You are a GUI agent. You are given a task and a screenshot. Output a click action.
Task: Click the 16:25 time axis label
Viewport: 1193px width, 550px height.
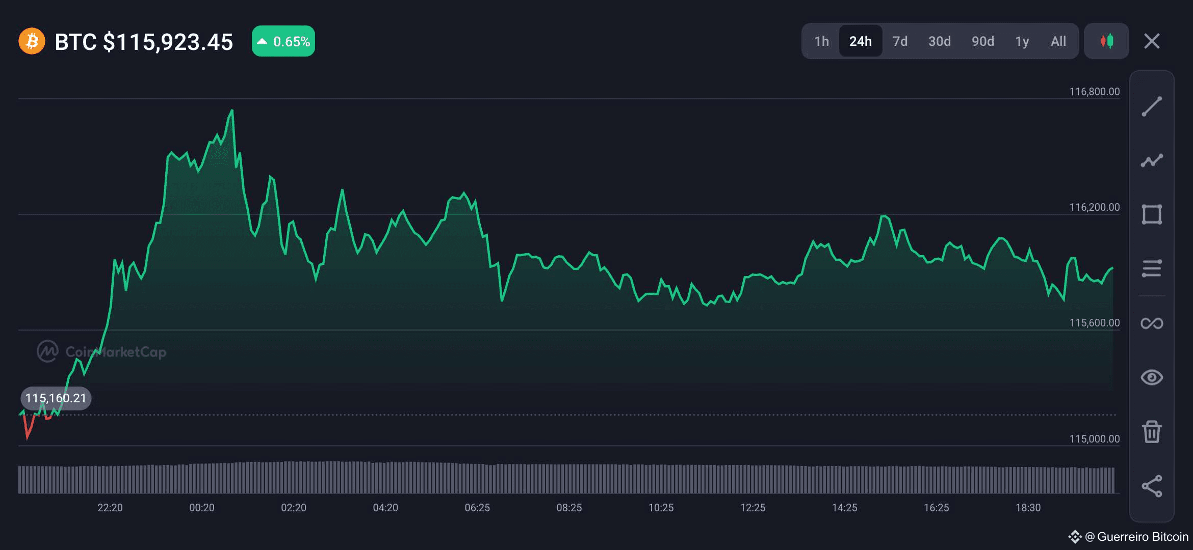point(937,508)
